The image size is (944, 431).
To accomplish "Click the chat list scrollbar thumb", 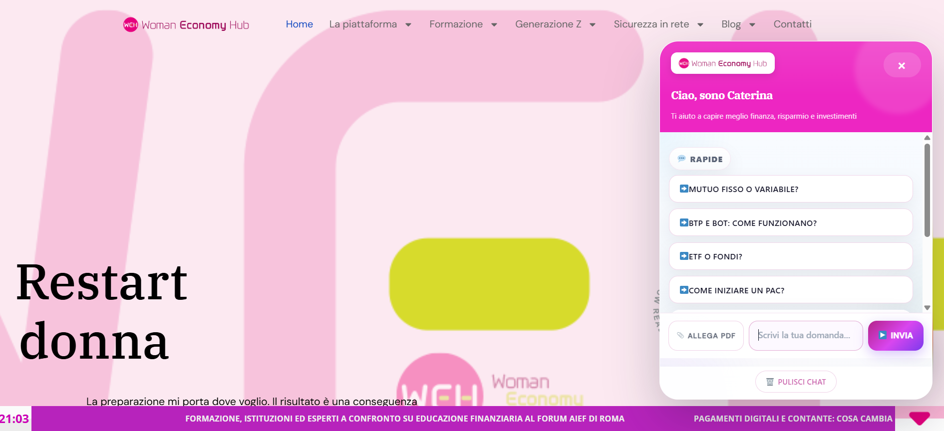I will tap(927, 190).
